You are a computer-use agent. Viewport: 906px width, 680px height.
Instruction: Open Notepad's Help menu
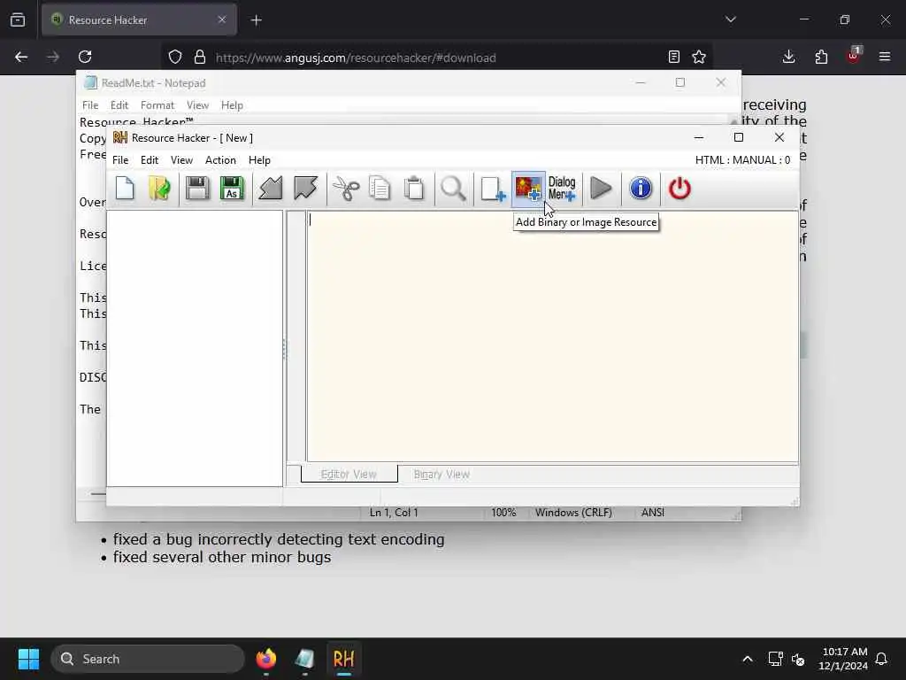pos(232,105)
